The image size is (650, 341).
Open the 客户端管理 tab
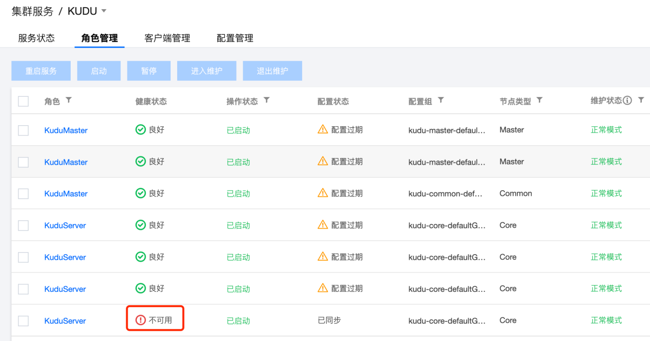click(x=167, y=38)
